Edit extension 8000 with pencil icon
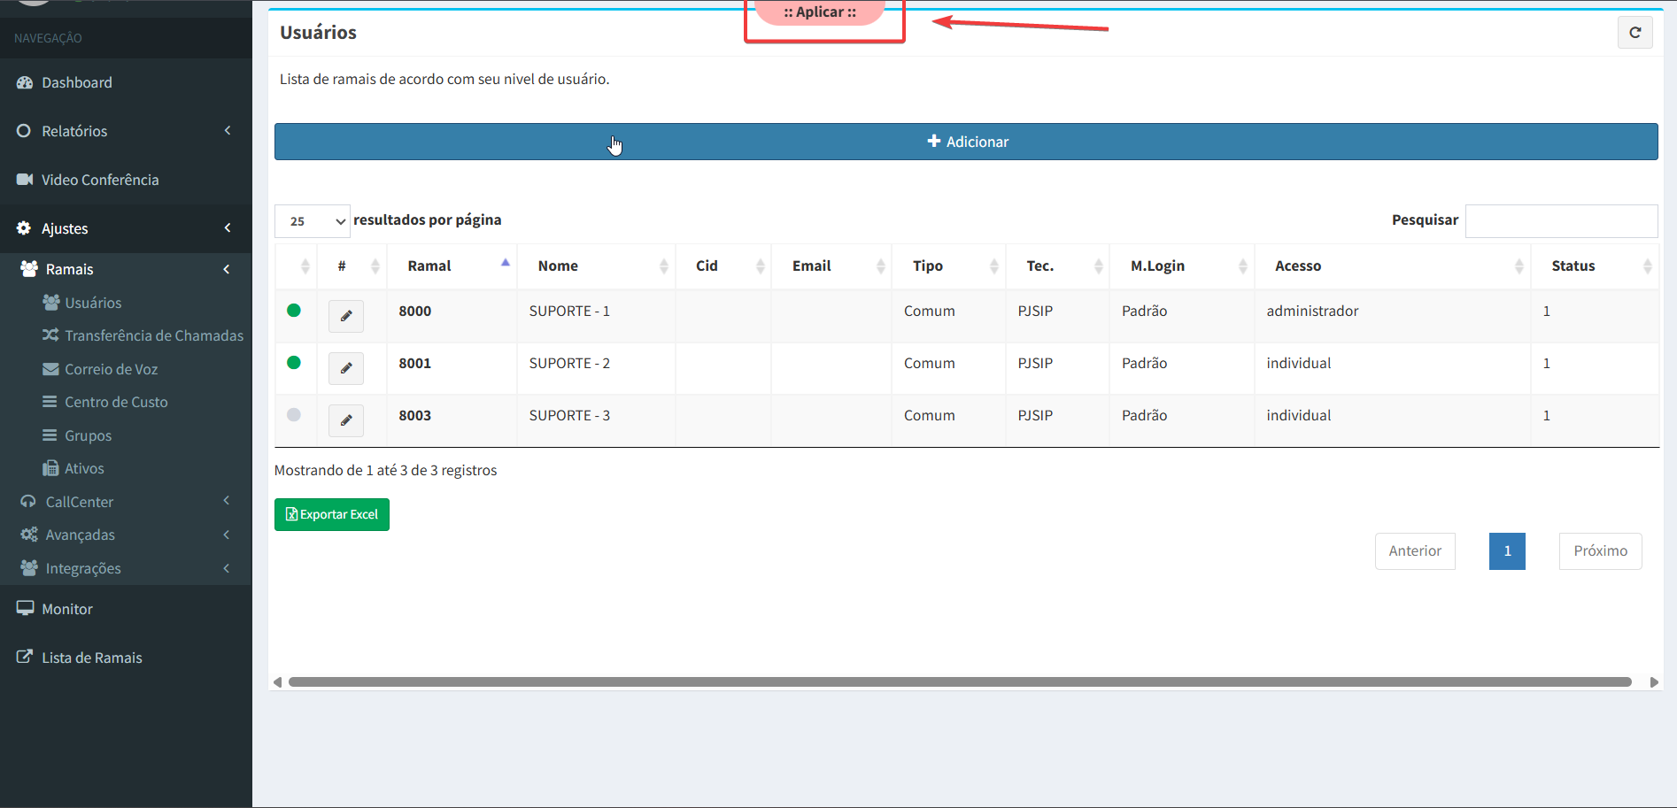This screenshot has width=1677, height=808. coord(346,316)
